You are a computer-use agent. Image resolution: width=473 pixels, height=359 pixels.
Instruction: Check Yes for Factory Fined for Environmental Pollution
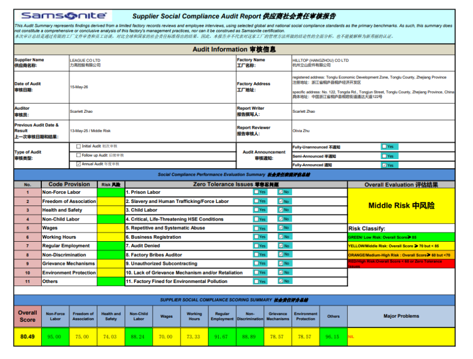pos(256,281)
